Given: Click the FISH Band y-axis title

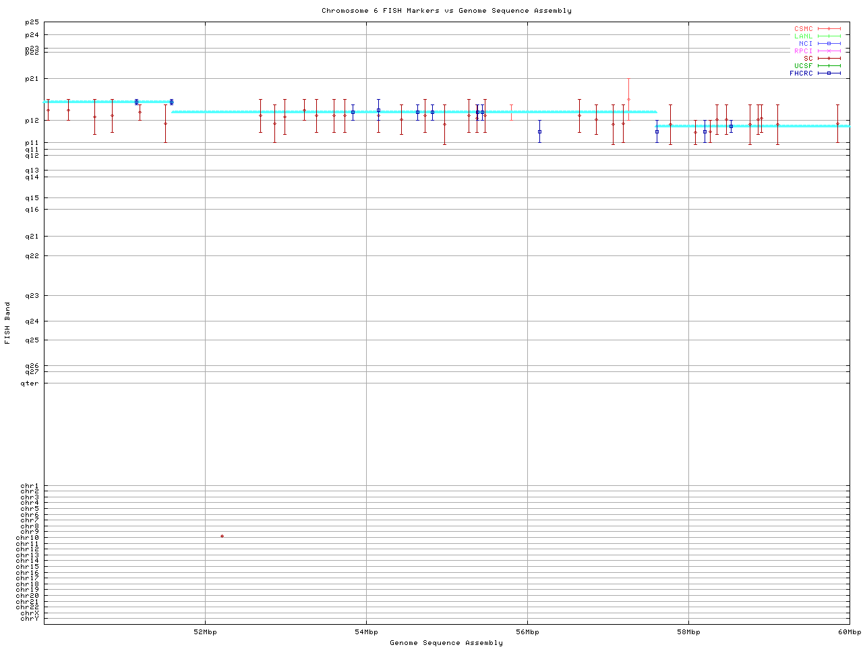Looking at the screenshot, I should tap(8, 323).
